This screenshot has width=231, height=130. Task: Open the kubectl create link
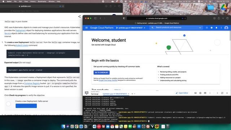22,45
